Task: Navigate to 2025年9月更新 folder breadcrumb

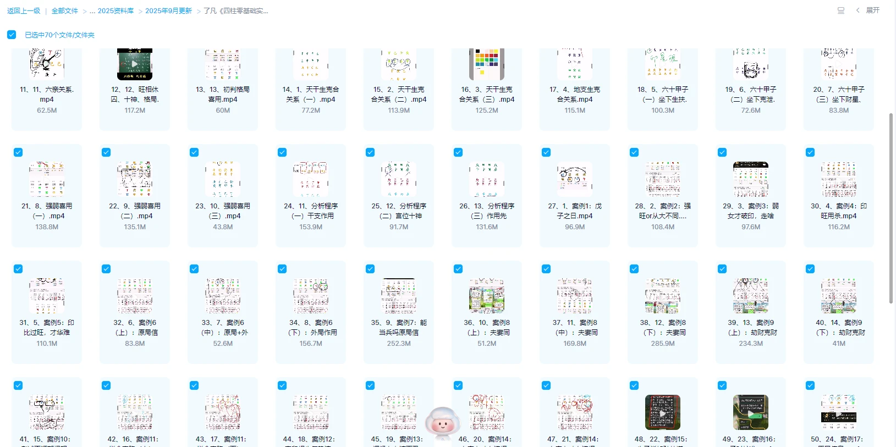Action: 168,11
